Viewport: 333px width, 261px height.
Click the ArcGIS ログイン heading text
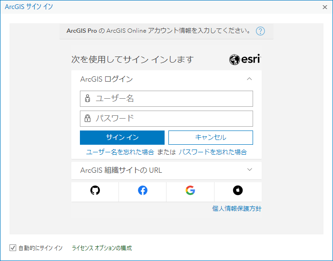click(107, 79)
